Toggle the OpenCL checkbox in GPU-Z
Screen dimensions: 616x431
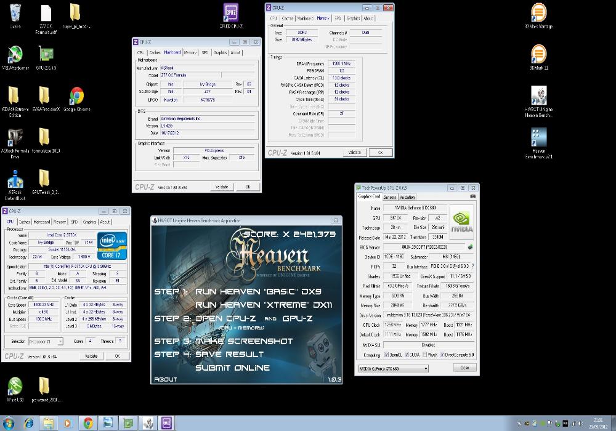pyautogui.click(x=387, y=355)
